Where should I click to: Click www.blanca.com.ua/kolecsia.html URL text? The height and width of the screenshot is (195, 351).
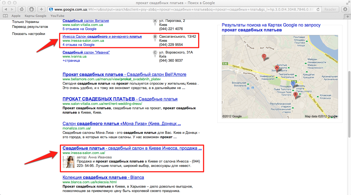(x=89, y=182)
